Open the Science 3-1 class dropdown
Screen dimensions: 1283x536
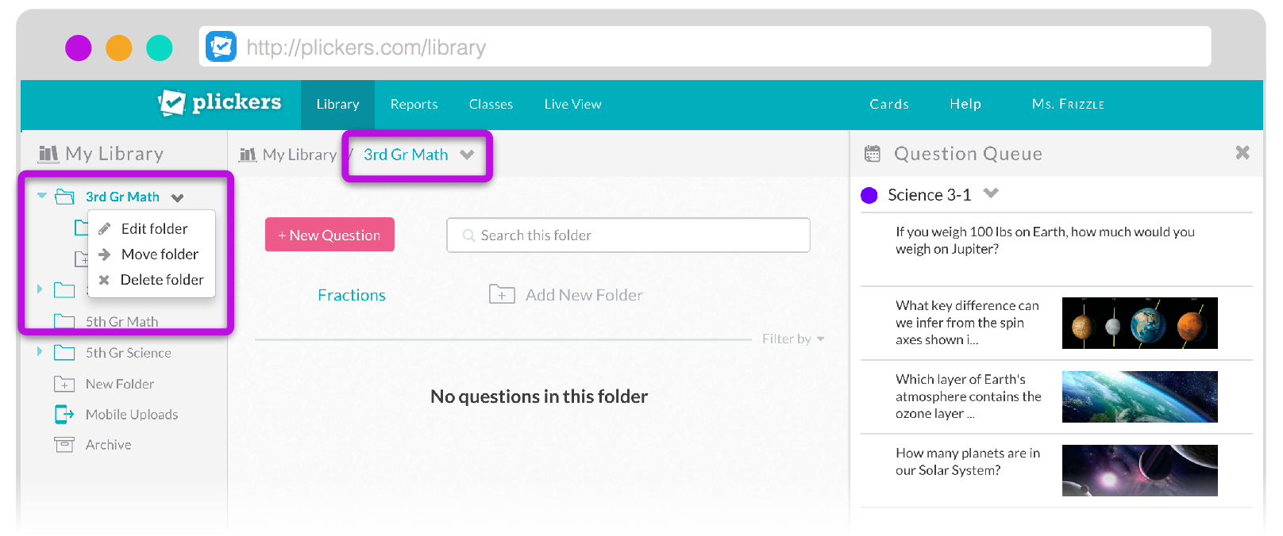(991, 193)
